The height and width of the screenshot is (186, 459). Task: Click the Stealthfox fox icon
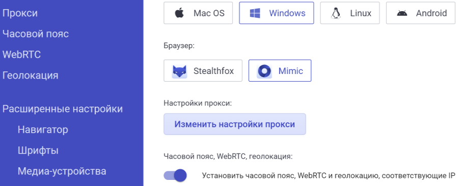(179, 71)
